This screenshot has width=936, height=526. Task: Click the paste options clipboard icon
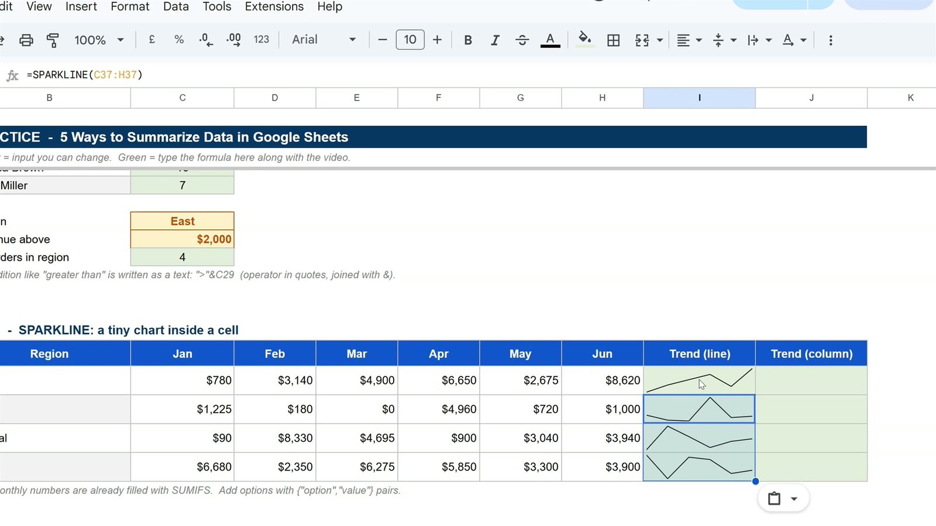point(774,499)
